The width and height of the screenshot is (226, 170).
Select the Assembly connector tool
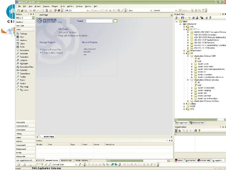pos(22,70)
